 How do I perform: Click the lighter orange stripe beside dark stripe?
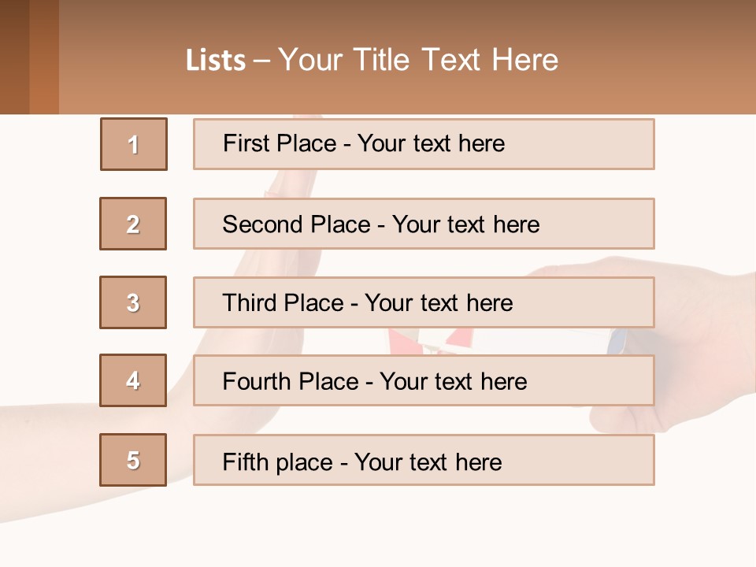(44, 57)
